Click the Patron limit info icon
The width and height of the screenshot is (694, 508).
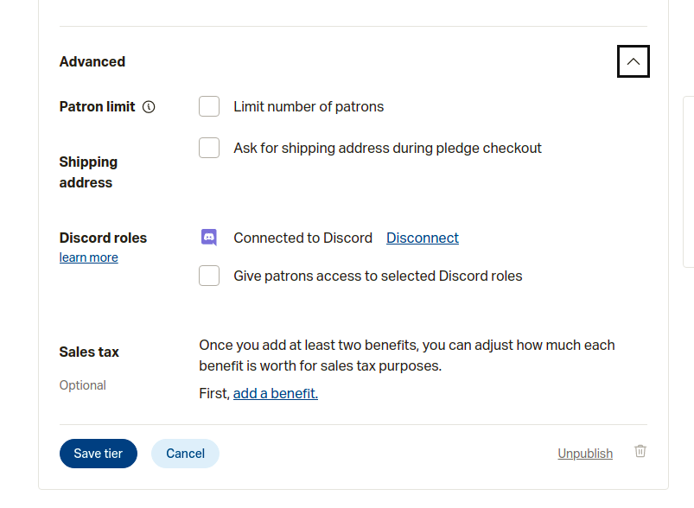click(149, 107)
